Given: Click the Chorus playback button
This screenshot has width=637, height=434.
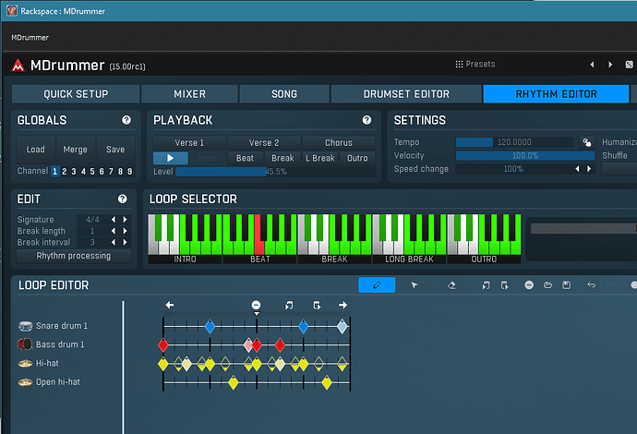Looking at the screenshot, I should tap(339, 142).
